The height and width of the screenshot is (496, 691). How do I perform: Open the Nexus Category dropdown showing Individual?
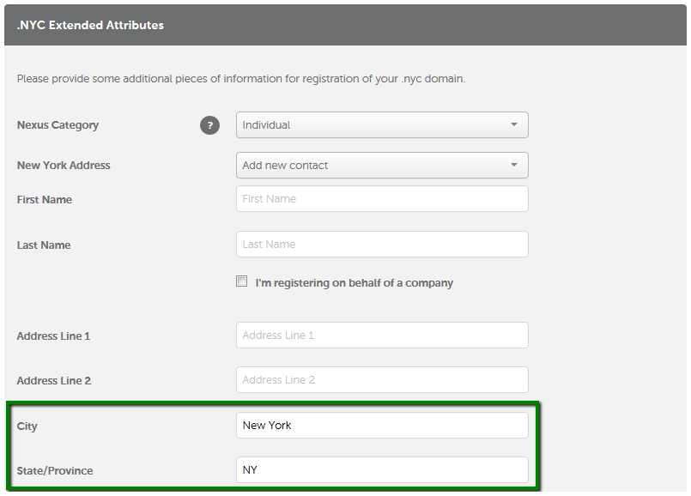pyautogui.click(x=382, y=125)
